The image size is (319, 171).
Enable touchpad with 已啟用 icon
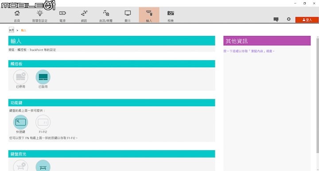[x=43, y=77]
